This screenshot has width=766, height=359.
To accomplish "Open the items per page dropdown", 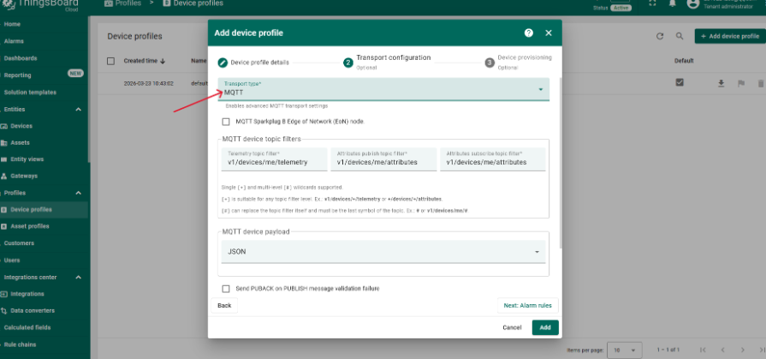I will [629, 350].
